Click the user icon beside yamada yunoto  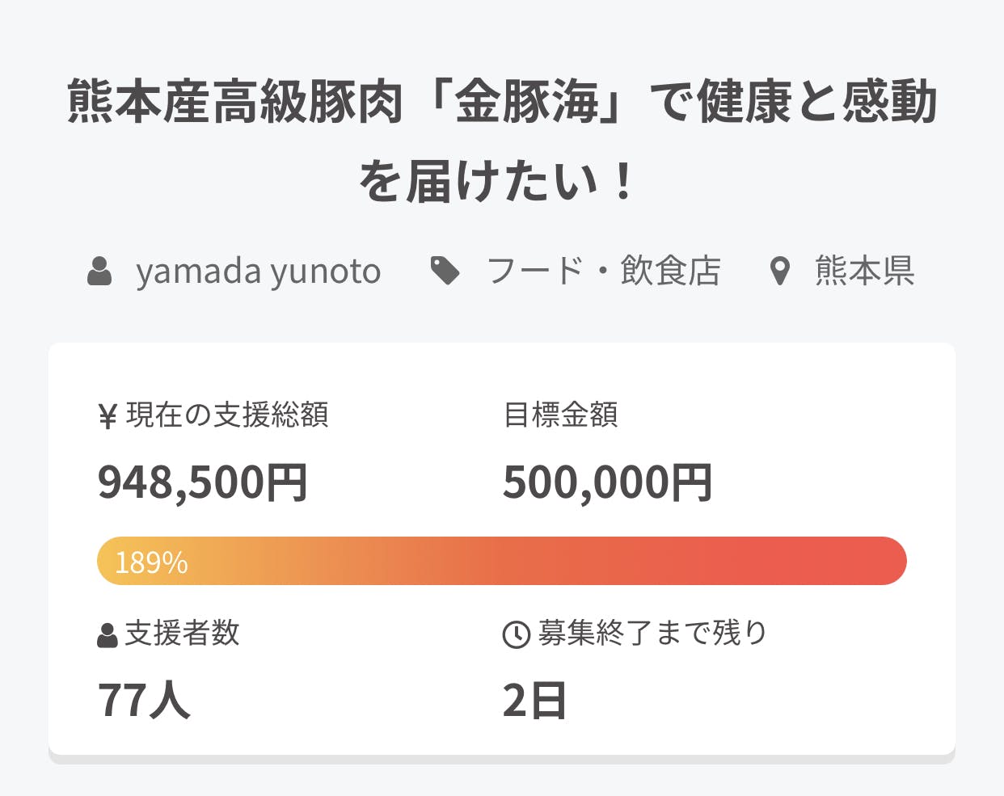pos(99,272)
